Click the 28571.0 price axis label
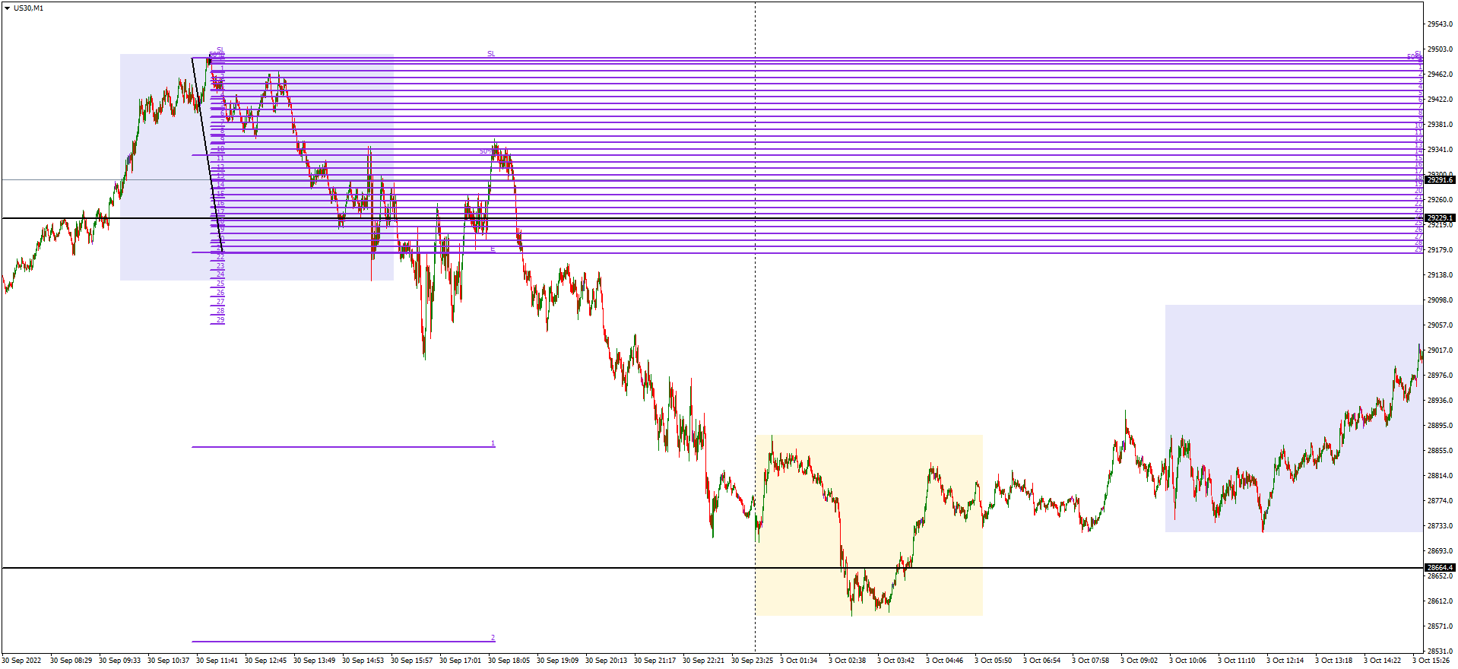1458x669 pixels. point(1440,626)
